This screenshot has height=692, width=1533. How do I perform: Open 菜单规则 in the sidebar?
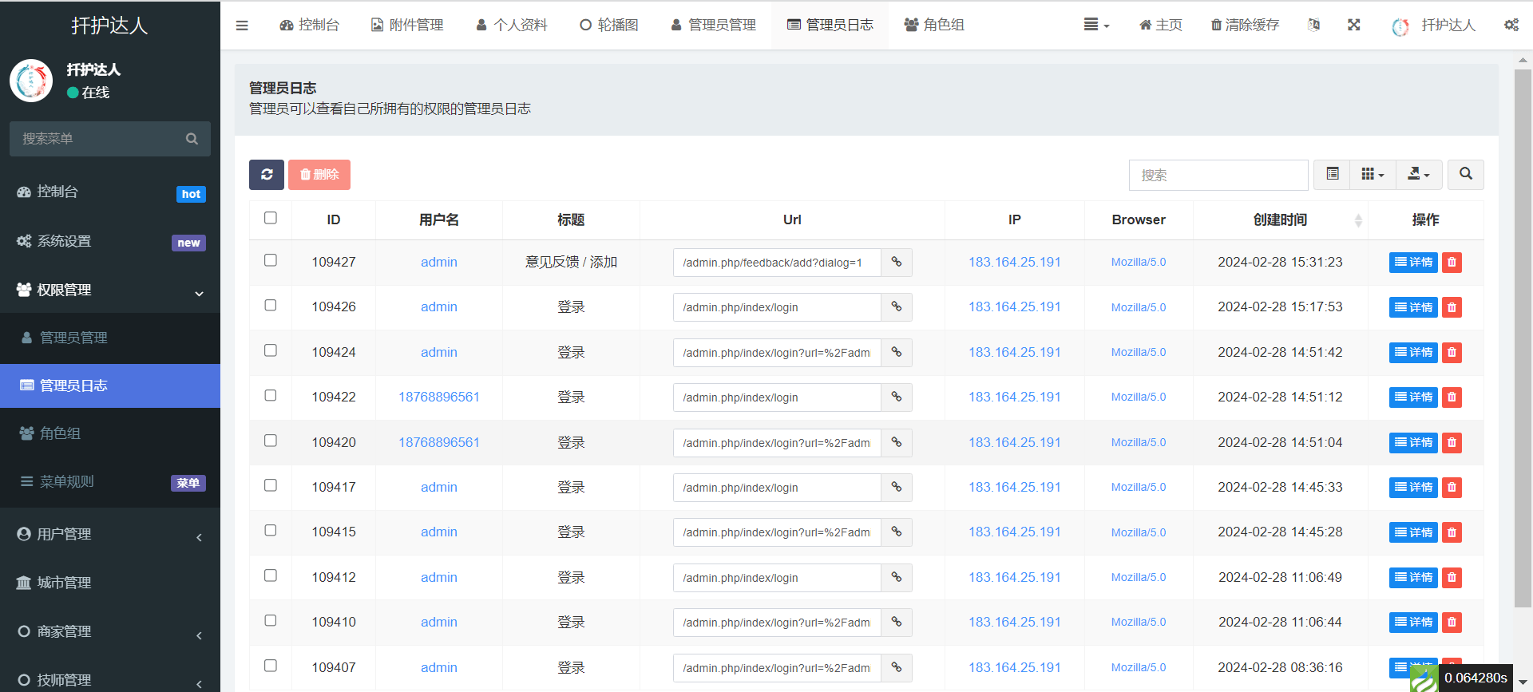tap(67, 482)
